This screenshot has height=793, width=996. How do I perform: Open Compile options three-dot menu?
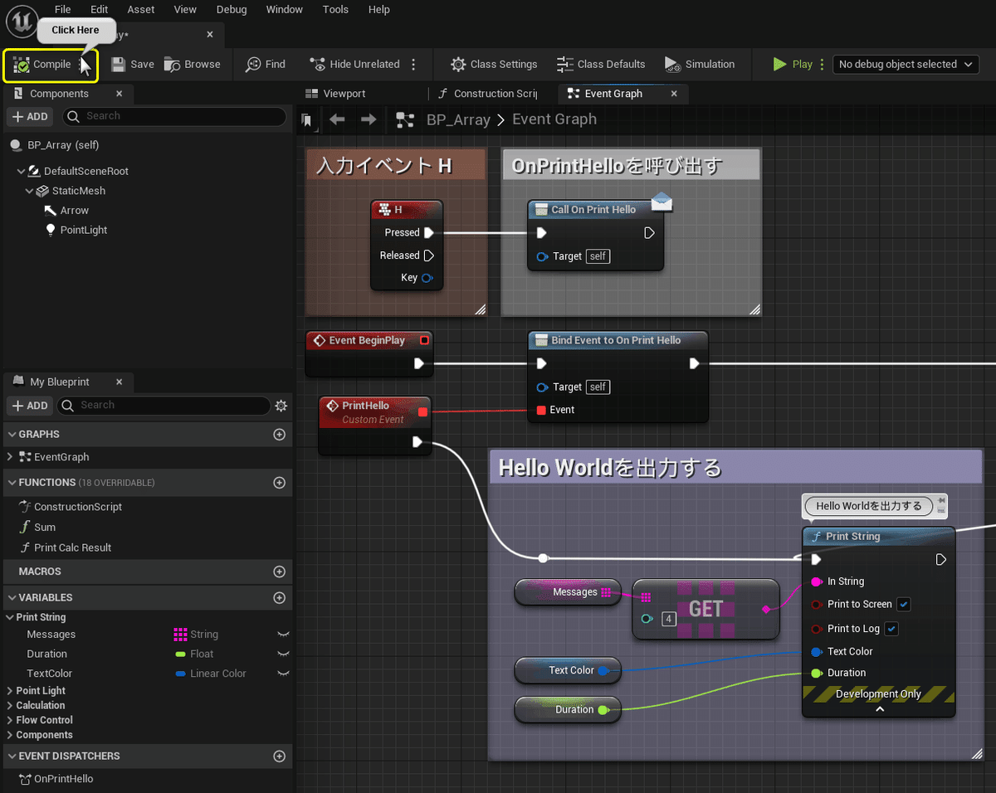click(x=82, y=65)
